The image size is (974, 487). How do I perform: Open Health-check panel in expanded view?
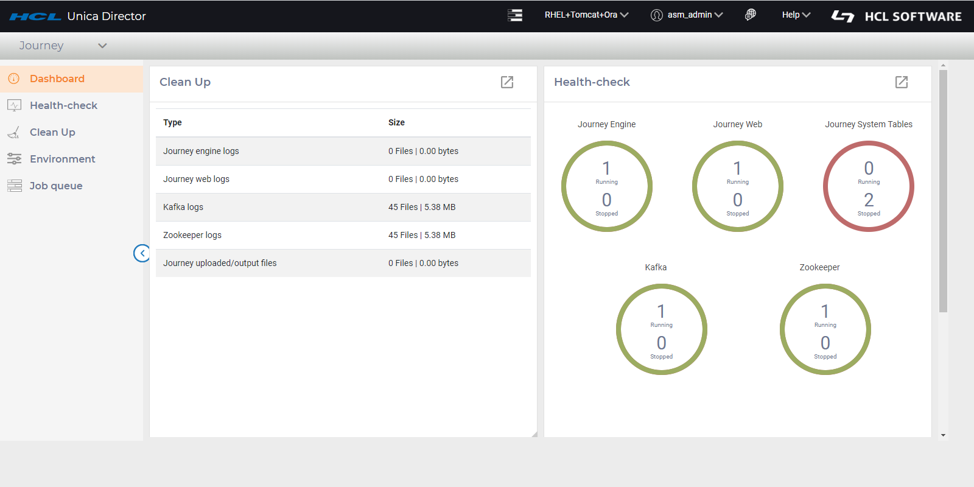click(x=902, y=82)
